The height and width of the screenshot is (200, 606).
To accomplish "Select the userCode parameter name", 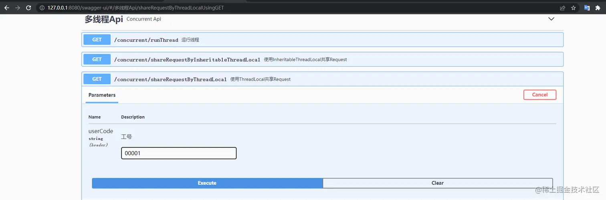I will (101, 131).
